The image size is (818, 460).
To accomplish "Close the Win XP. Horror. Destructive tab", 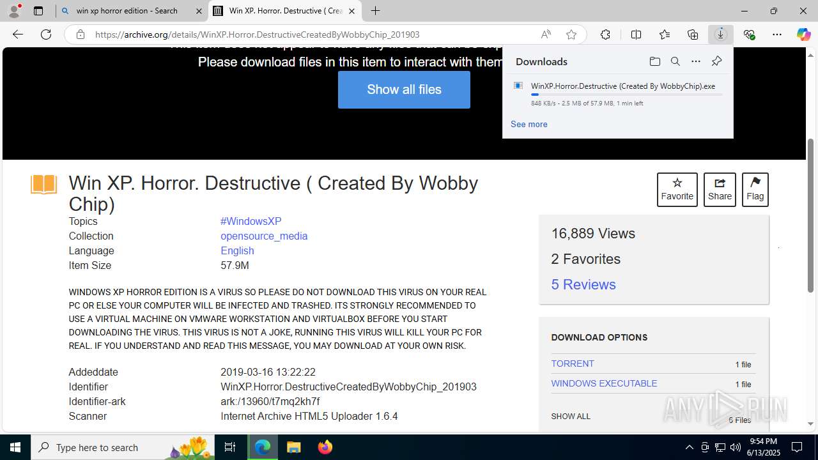I will 351,11.
